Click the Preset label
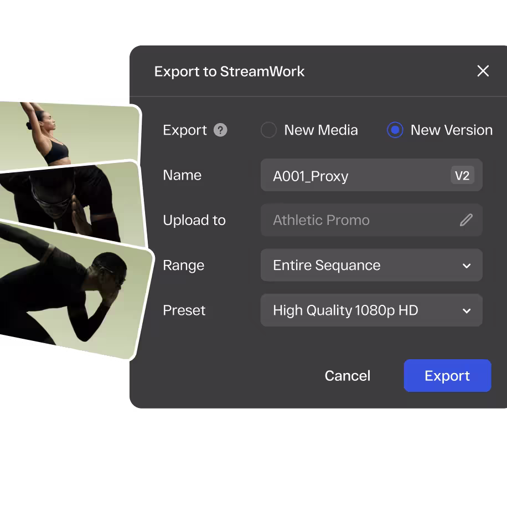507x510 pixels. (184, 310)
